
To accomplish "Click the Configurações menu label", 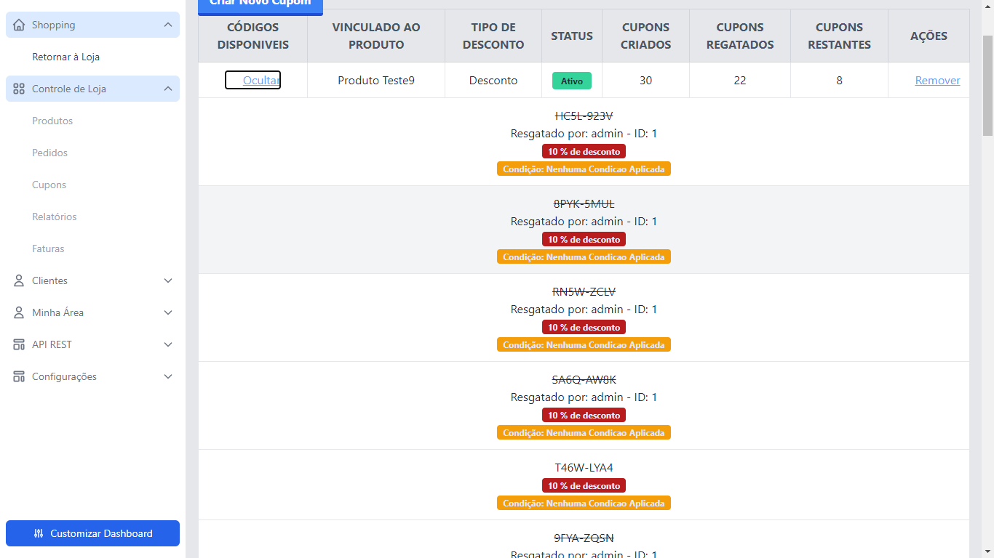I will tap(64, 376).
